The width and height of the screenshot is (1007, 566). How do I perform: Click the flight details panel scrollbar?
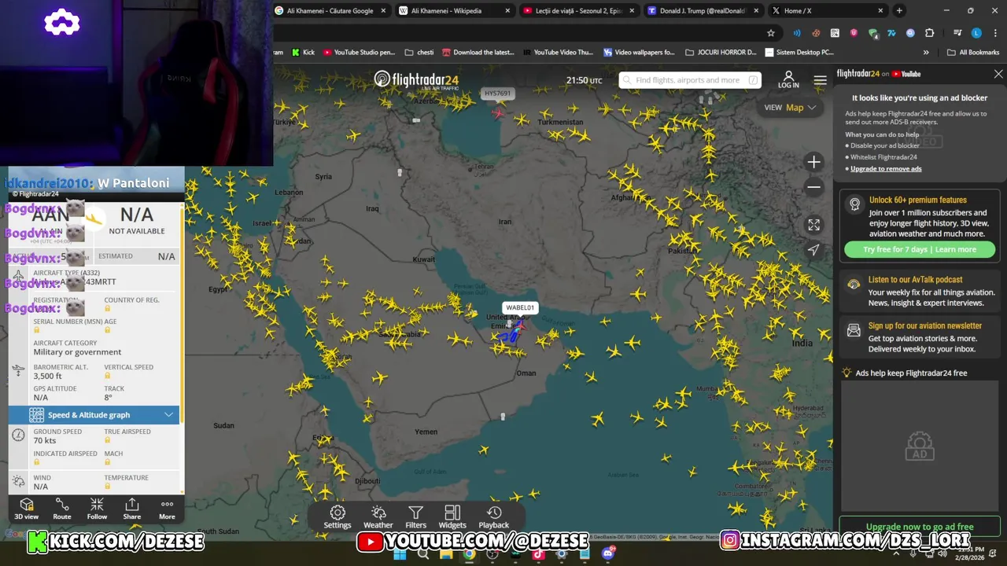[182, 314]
